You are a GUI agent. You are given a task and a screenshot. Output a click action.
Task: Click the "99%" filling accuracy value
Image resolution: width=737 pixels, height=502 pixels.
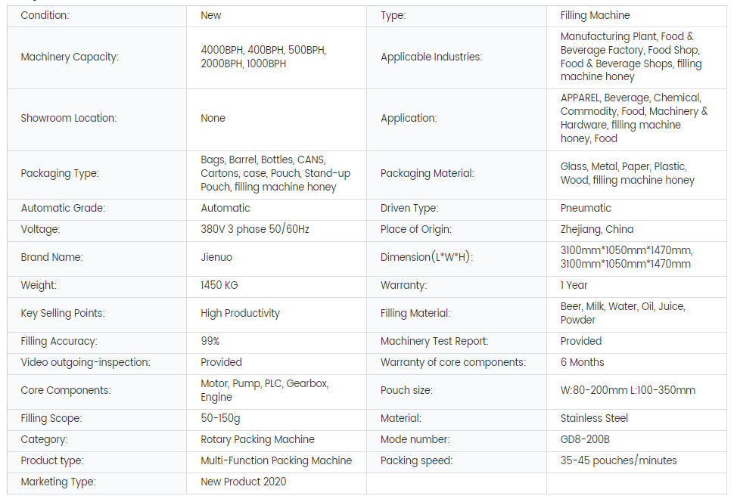210,341
